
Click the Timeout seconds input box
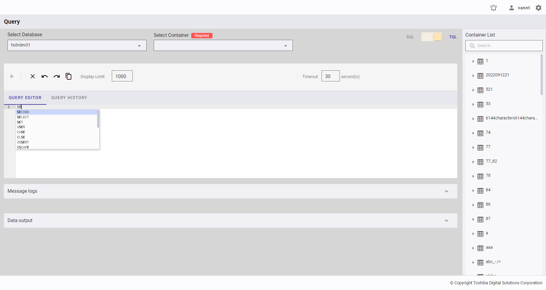[330, 76]
